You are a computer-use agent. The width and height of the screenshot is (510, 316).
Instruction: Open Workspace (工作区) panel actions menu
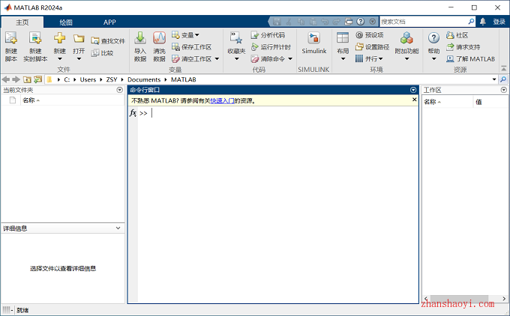pyautogui.click(x=504, y=90)
